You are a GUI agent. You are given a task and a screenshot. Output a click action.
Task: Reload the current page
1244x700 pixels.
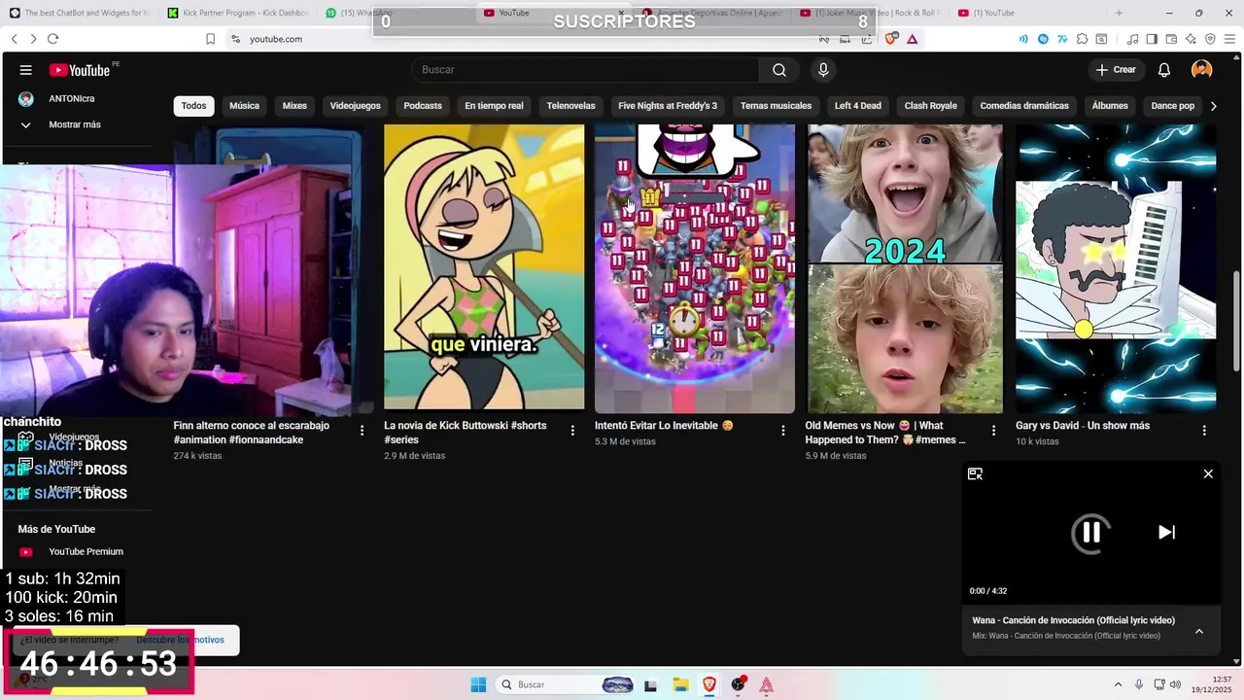point(53,39)
